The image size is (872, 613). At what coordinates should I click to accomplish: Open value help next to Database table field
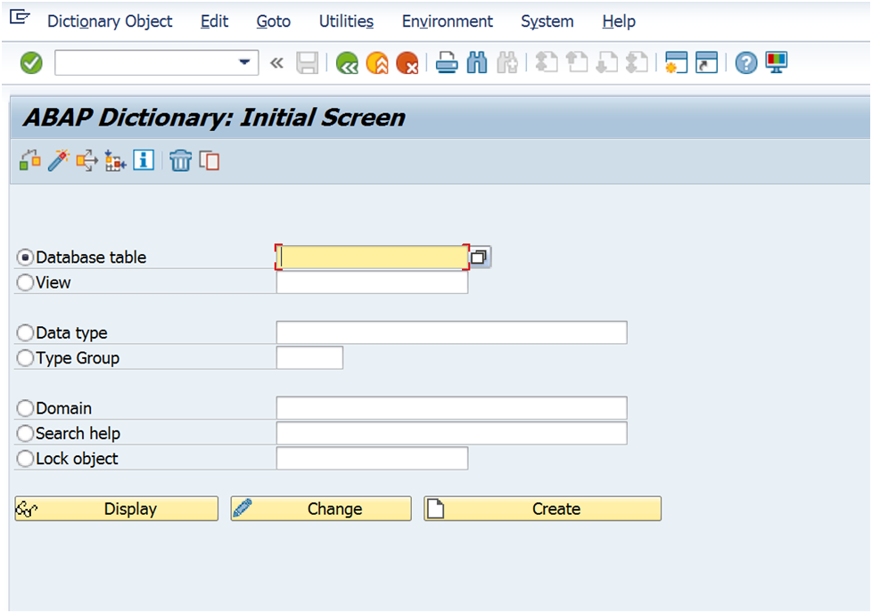[x=480, y=257]
